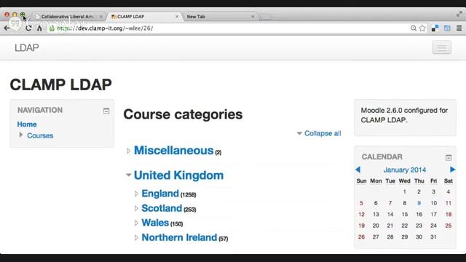Click the CLAMP LDAP page heading
The width and height of the screenshot is (466, 262).
click(x=61, y=84)
